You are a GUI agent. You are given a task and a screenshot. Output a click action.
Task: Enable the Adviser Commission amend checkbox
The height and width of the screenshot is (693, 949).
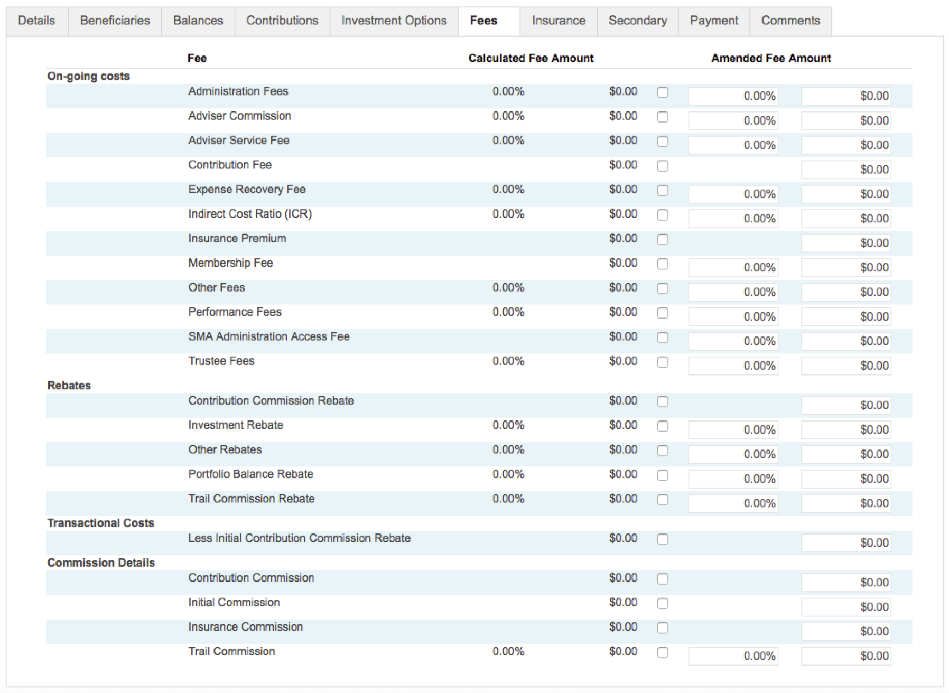[x=663, y=117]
